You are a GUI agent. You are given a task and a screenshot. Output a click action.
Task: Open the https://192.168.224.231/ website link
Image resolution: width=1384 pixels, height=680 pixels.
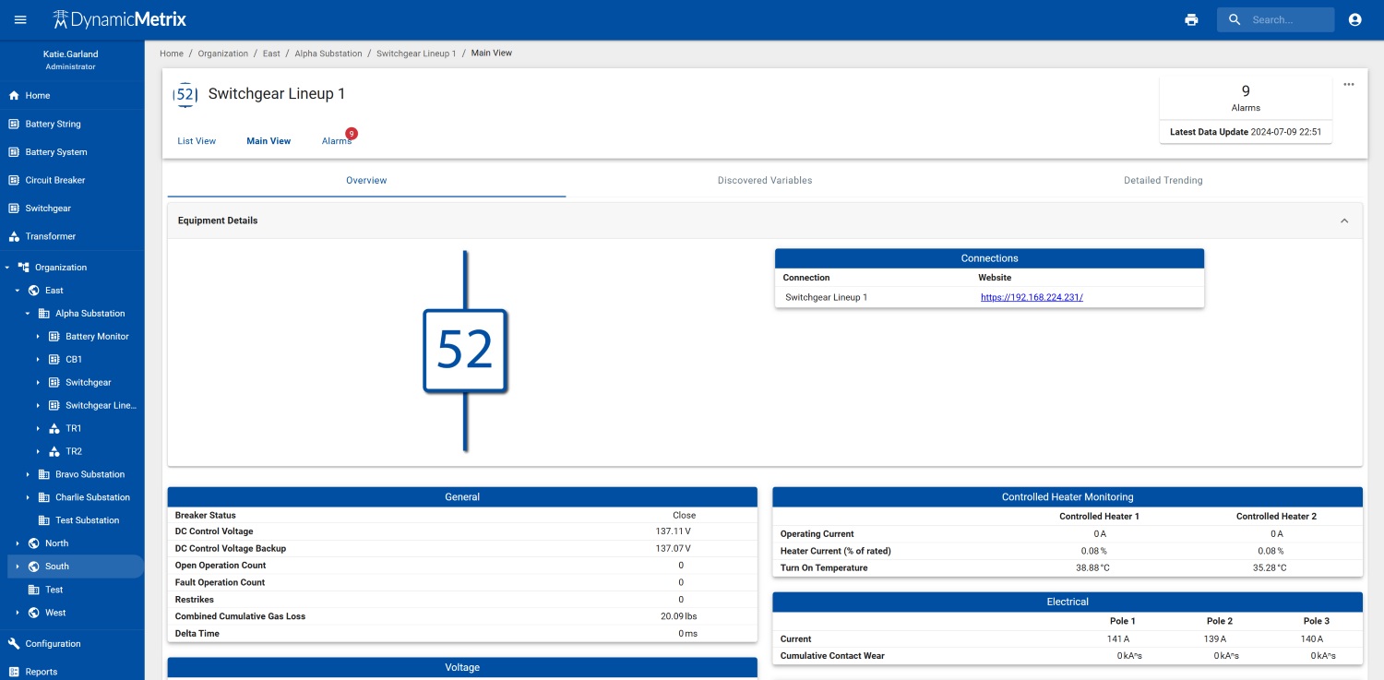(1032, 297)
